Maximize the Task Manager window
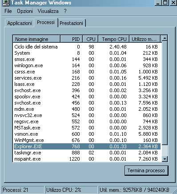 click(165, 3)
